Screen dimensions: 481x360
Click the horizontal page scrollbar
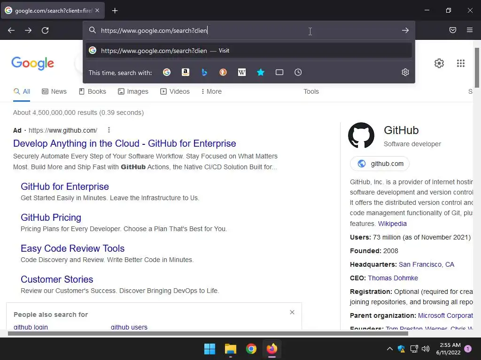pos(208,333)
